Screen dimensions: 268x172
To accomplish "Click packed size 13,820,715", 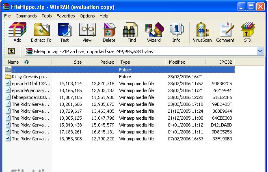I will [103, 84].
